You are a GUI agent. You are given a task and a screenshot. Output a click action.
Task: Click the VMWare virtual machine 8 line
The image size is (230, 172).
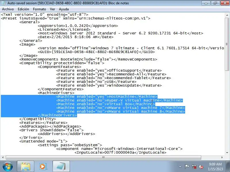click(120, 112)
